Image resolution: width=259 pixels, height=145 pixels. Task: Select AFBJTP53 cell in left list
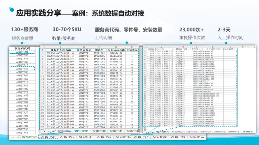22,95
